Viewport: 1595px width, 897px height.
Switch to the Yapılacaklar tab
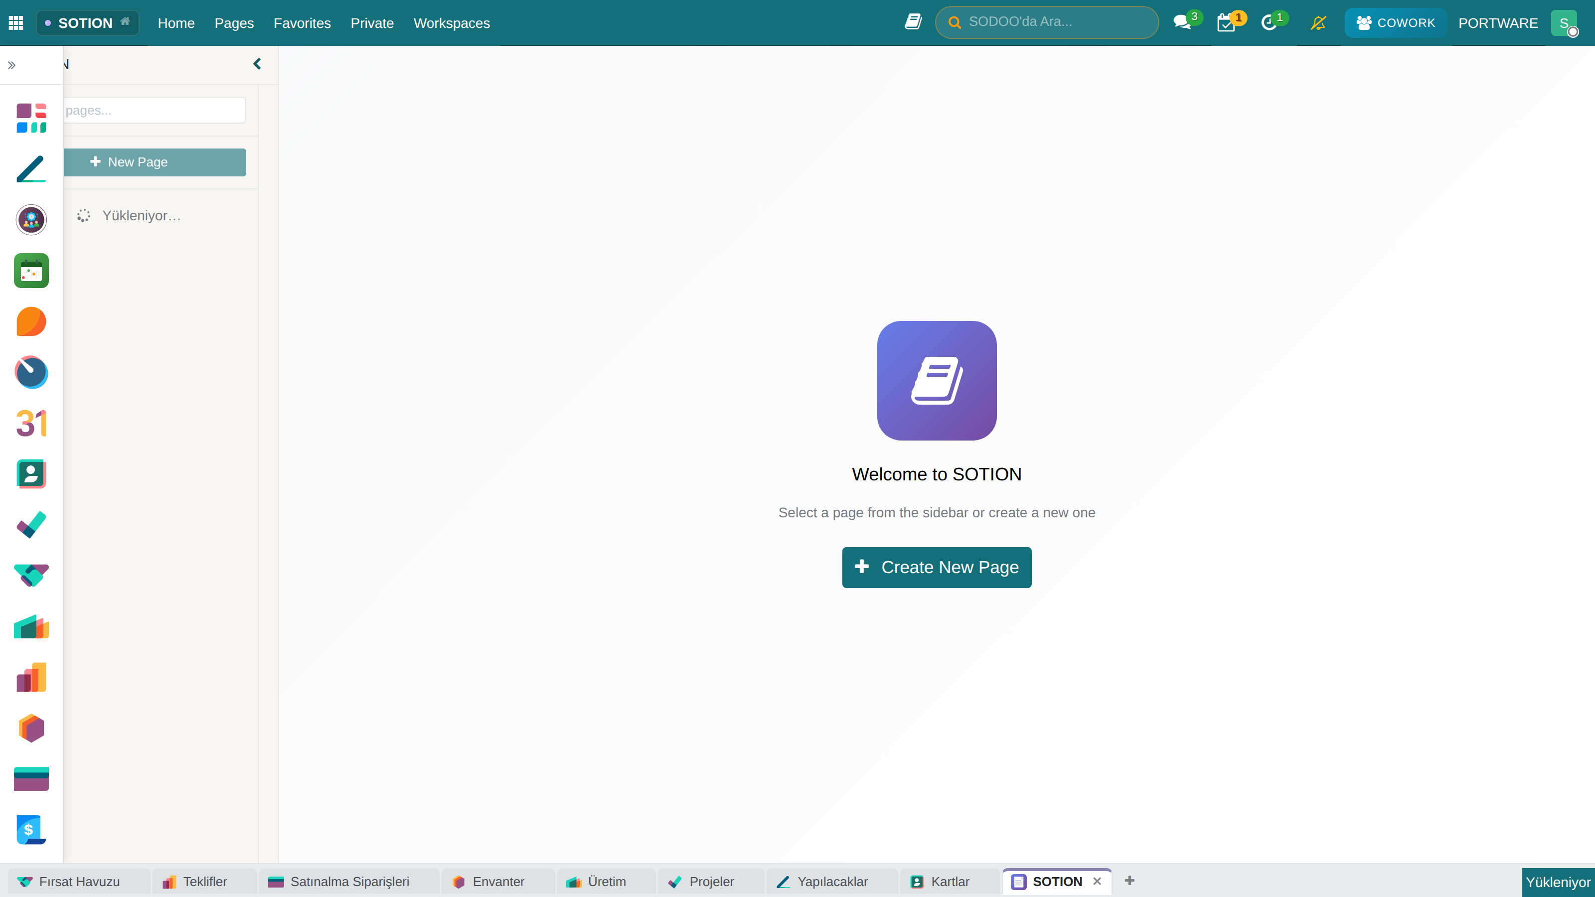831,882
